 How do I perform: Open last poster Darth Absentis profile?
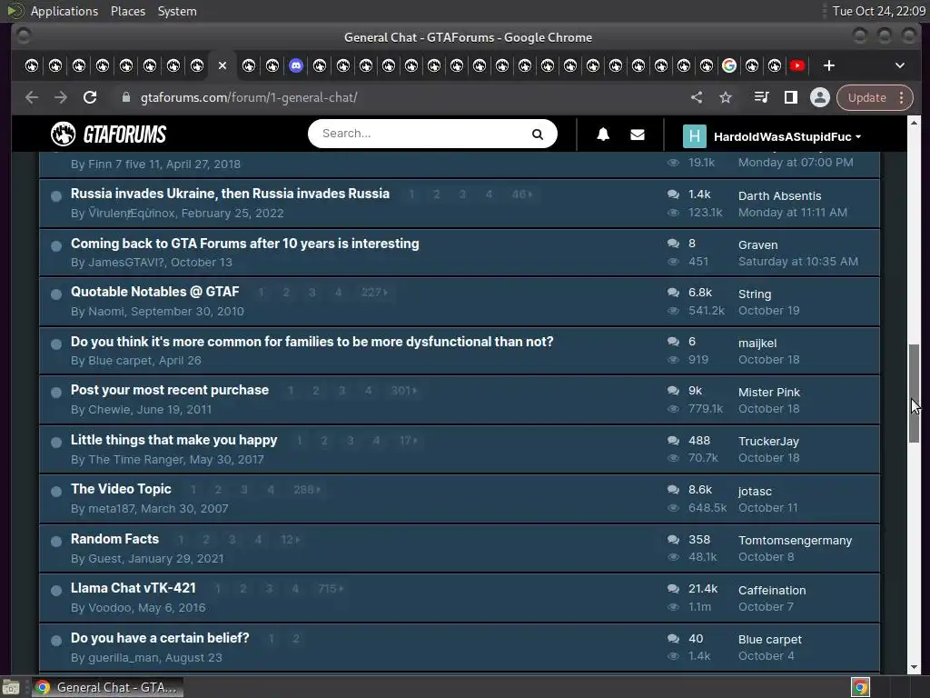tap(779, 196)
